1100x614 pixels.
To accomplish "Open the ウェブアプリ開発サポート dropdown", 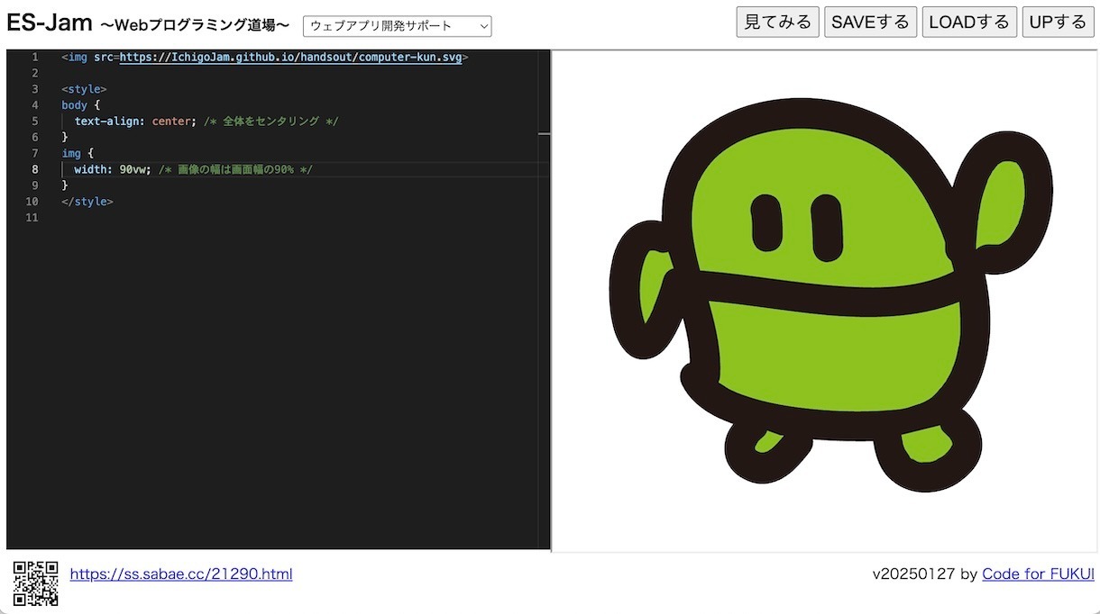I will point(397,27).
